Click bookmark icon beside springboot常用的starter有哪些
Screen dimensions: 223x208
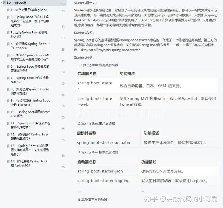[8, 112]
